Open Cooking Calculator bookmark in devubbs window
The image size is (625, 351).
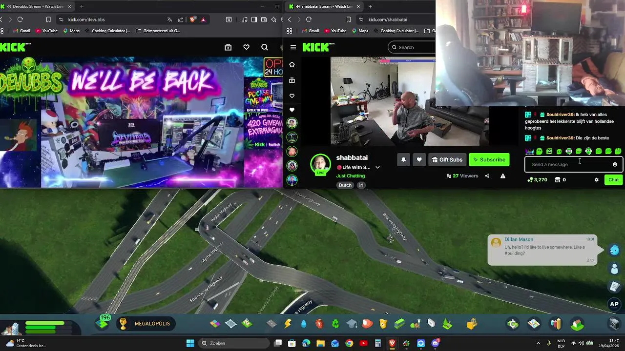pyautogui.click(x=107, y=31)
